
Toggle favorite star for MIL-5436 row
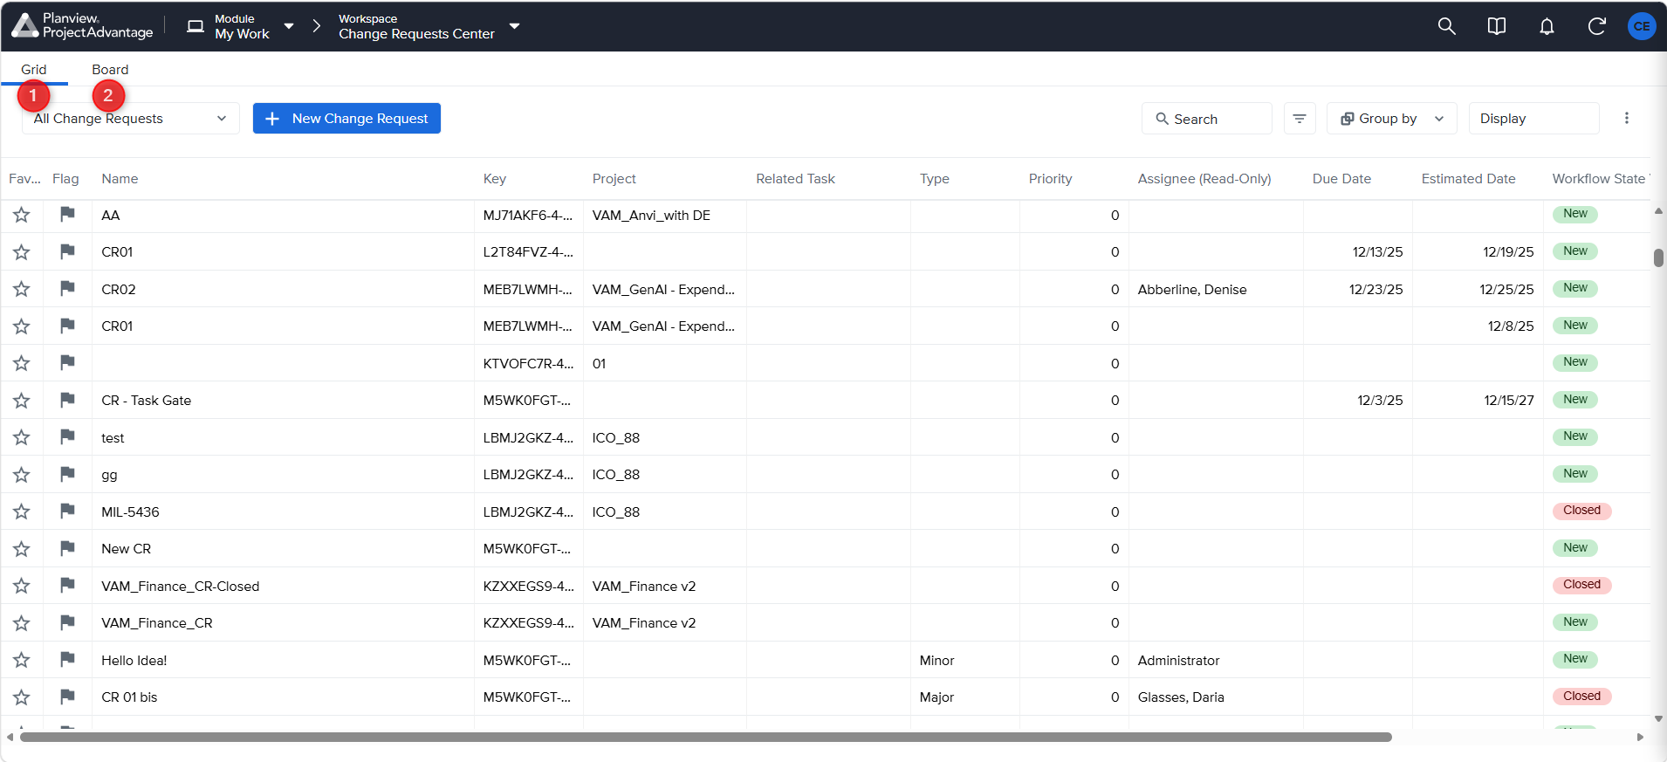22,511
